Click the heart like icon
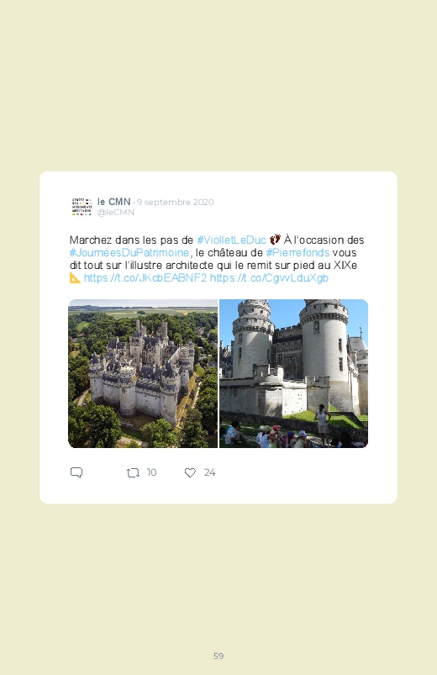Image resolution: width=437 pixels, height=675 pixels. 190,472
